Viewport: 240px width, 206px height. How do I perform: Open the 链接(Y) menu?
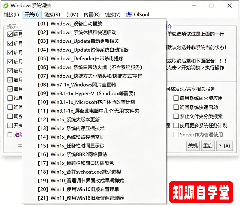coord(113,14)
